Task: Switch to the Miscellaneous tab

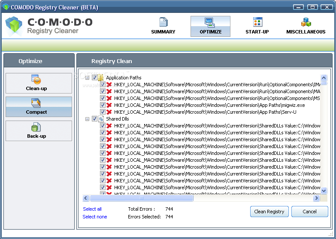Action: click(x=306, y=26)
